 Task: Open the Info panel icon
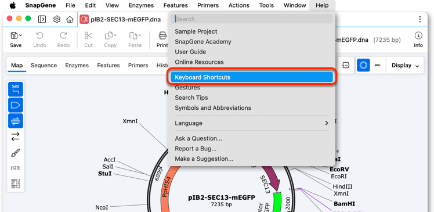pyautogui.click(x=418, y=35)
